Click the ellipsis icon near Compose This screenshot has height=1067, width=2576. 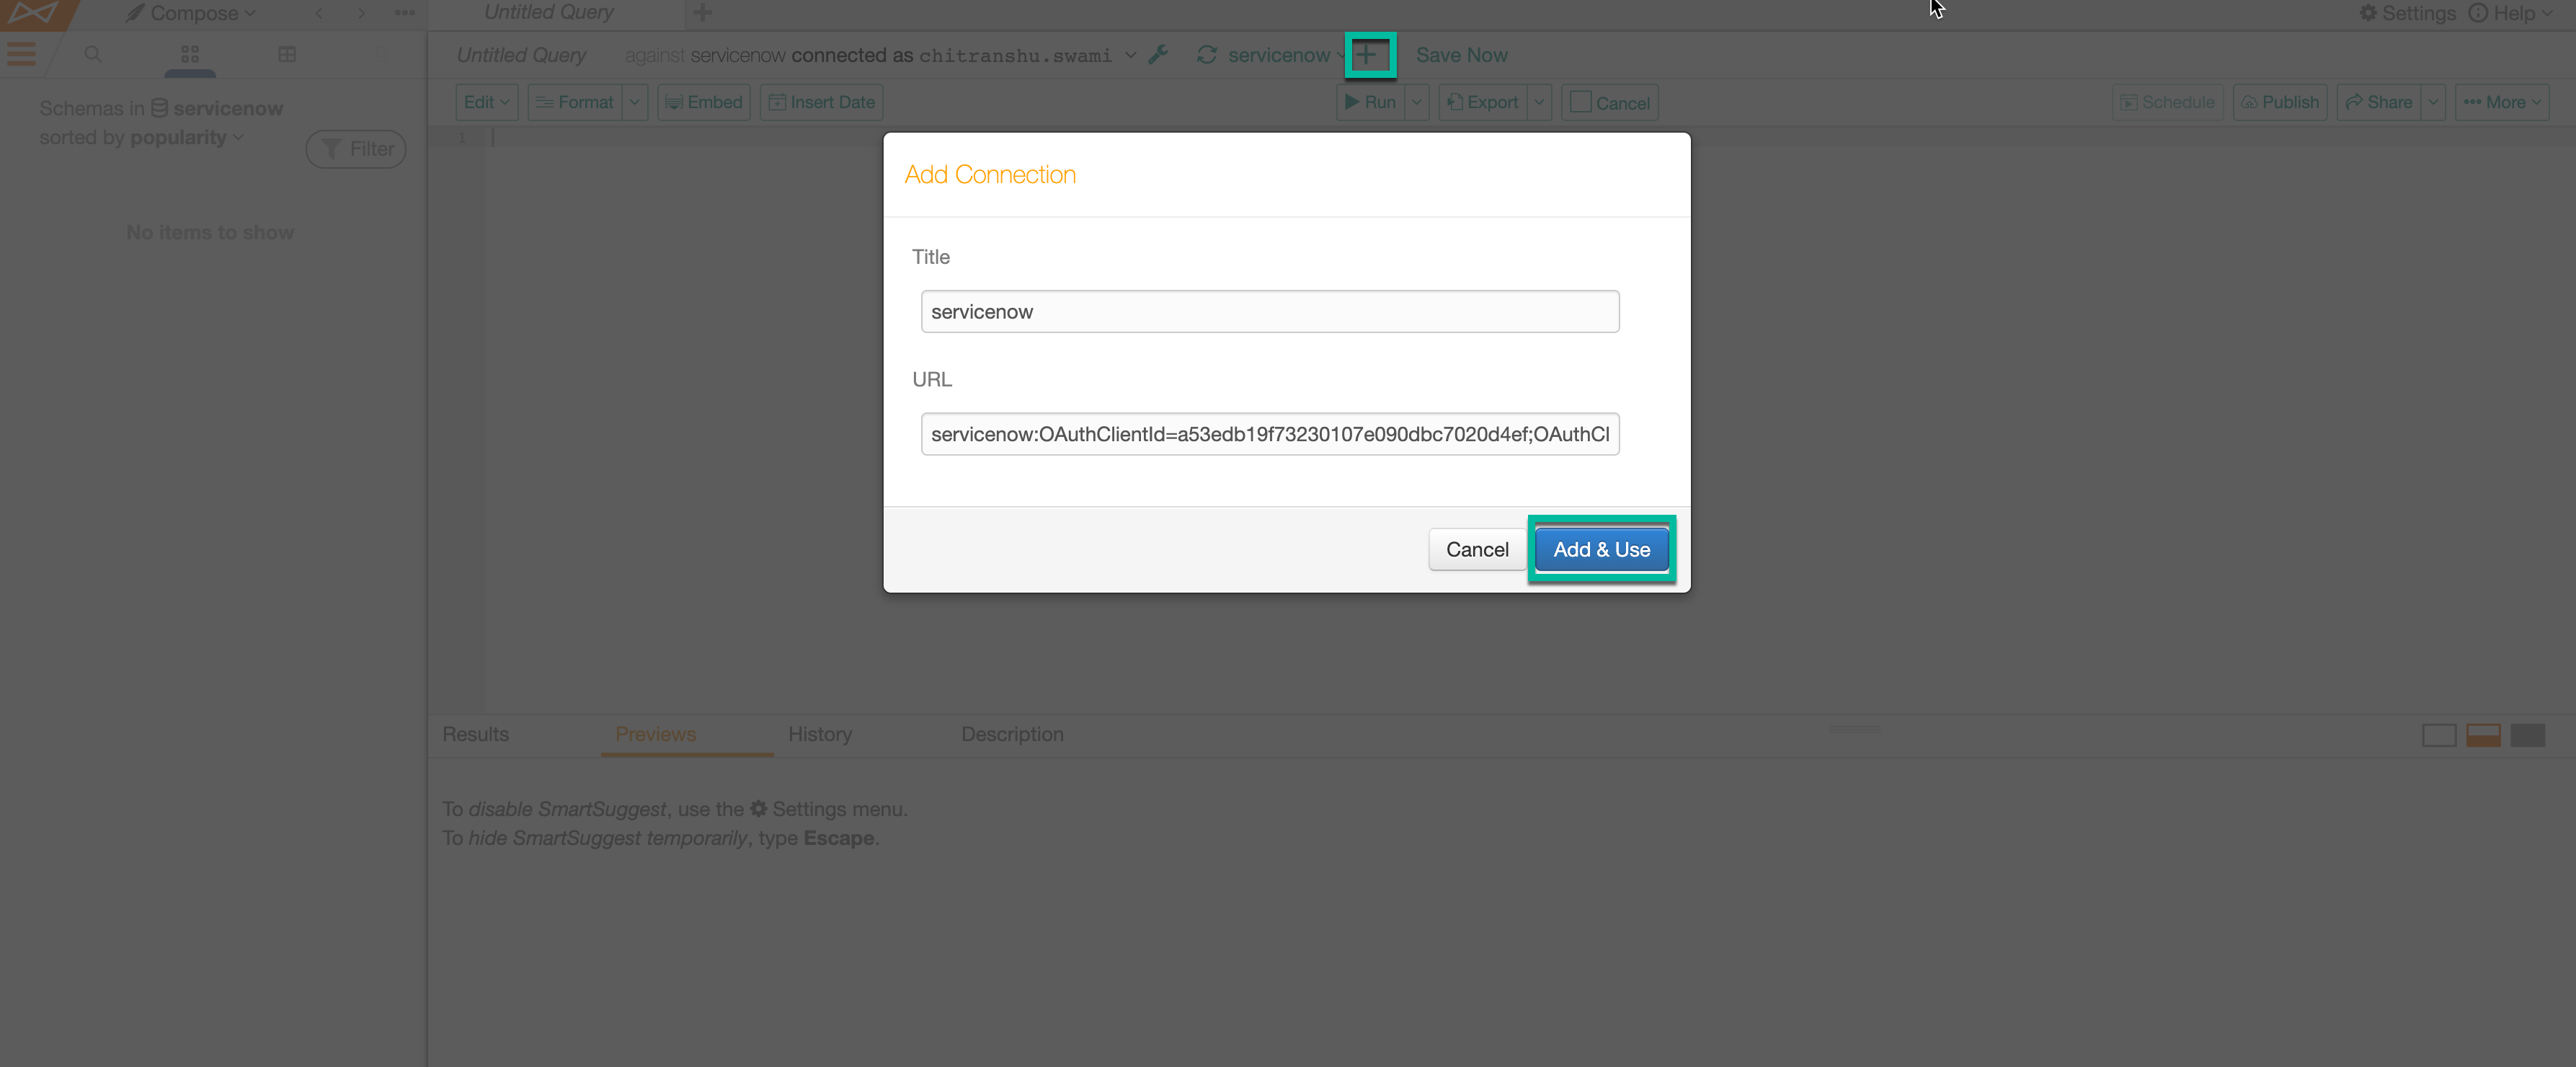tap(405, 13)
